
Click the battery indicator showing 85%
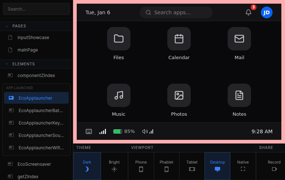pyautogui.click(x=123, y=131)
